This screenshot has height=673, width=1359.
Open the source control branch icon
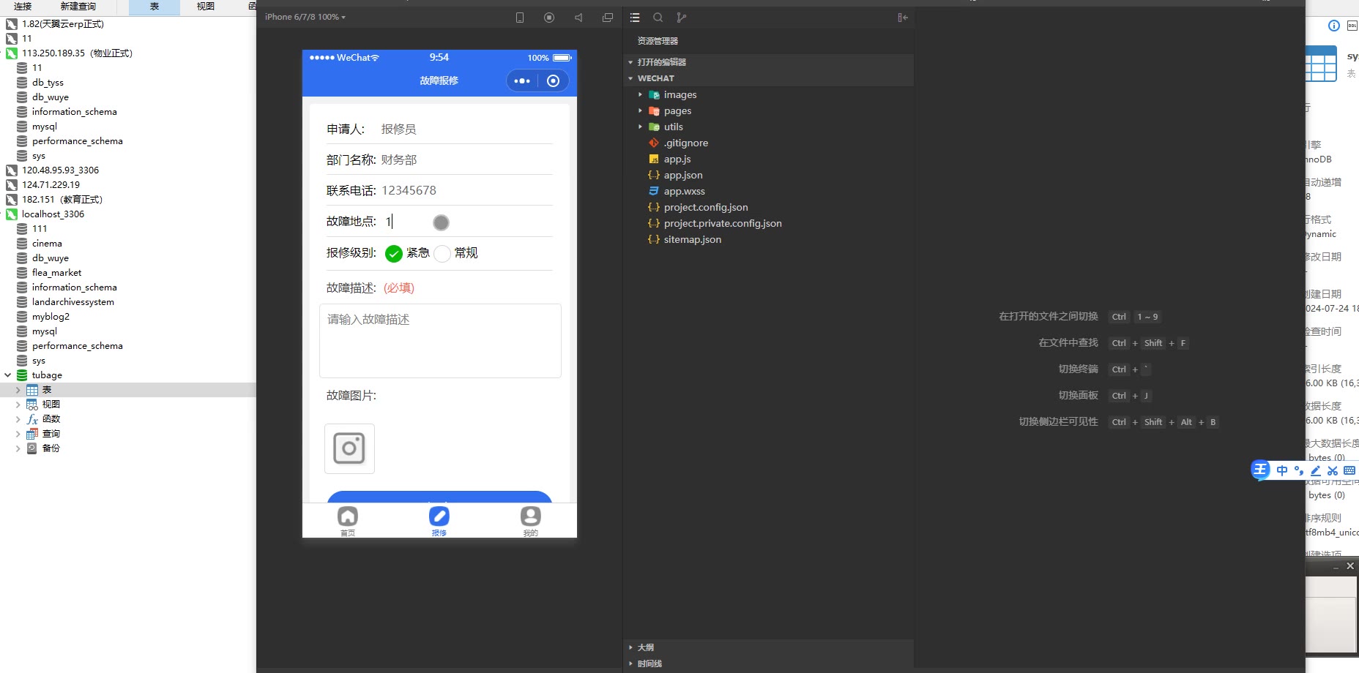[682, 18]
